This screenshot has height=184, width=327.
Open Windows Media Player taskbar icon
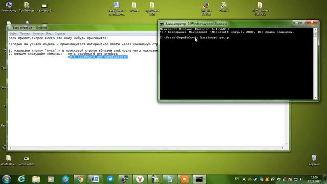pos(51,179)
